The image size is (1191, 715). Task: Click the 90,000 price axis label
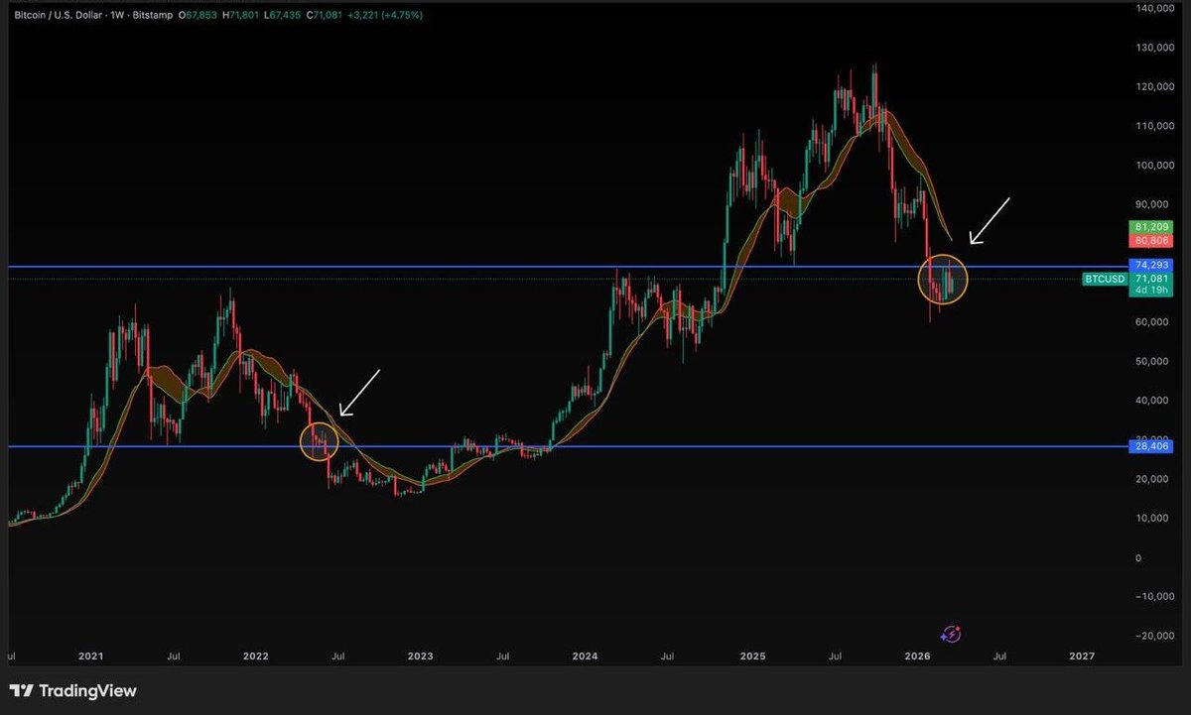click(x=1151, y=204)
